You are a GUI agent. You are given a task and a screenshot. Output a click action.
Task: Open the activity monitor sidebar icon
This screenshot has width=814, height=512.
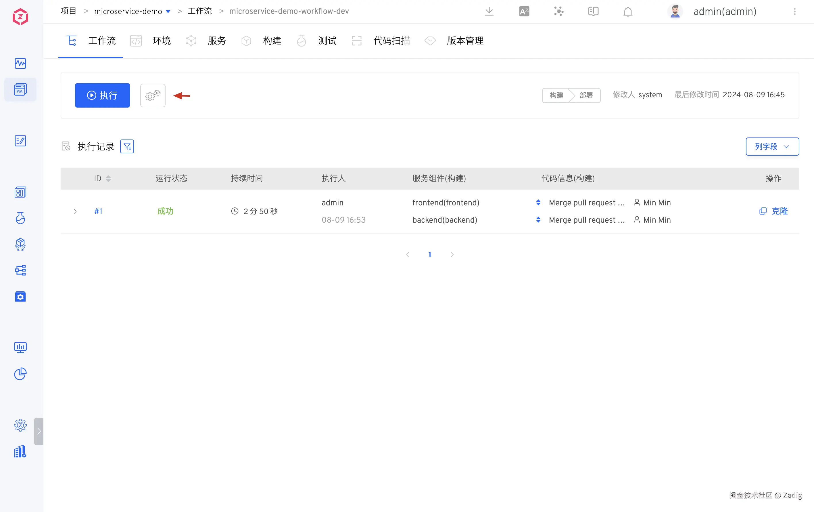(x=20, y=63)
